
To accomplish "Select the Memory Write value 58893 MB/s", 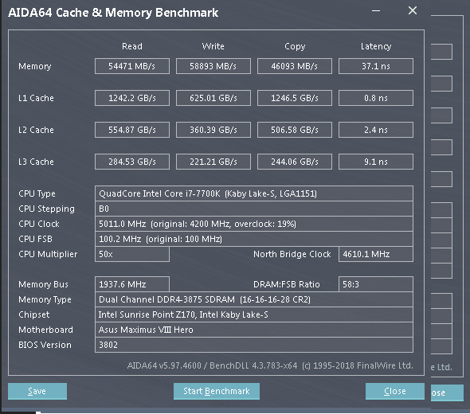I will tap(213, 66).
